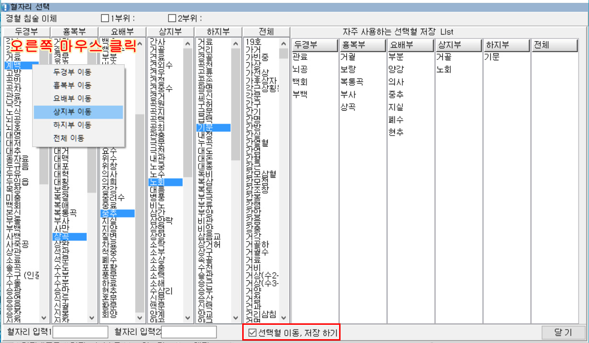Tick the 2부위 checkbox
The height and width of the screenshot is (343, 589).
coord(172,19)
